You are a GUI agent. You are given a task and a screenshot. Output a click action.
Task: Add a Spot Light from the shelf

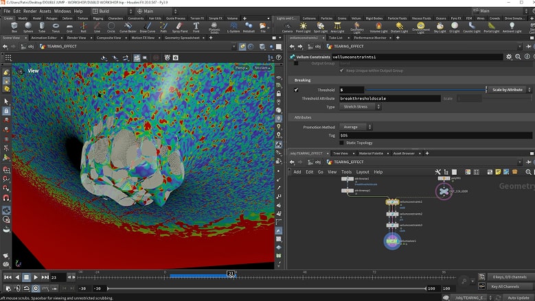point(320,27)
